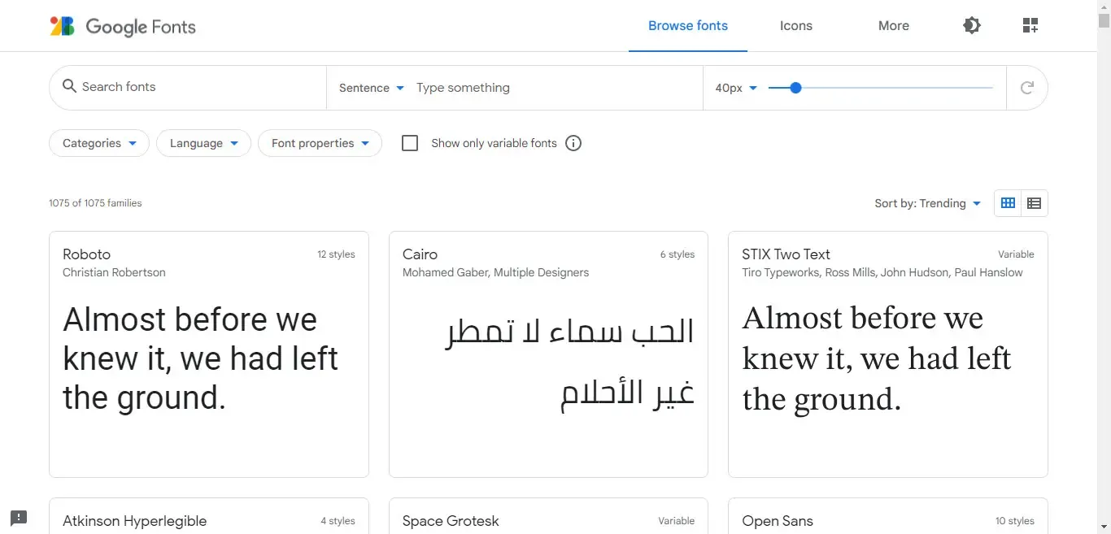This screenshot has width=1111, height=534.
Task: Switch to grid view layout
Action: [1008, 203]
